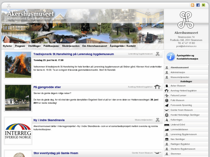This screenshot has width=210, height=157.
Task: Click the Skedsmo Bygdemuseum sidebar knot icon
Action: pyautogui.click(x=167, y=149)
